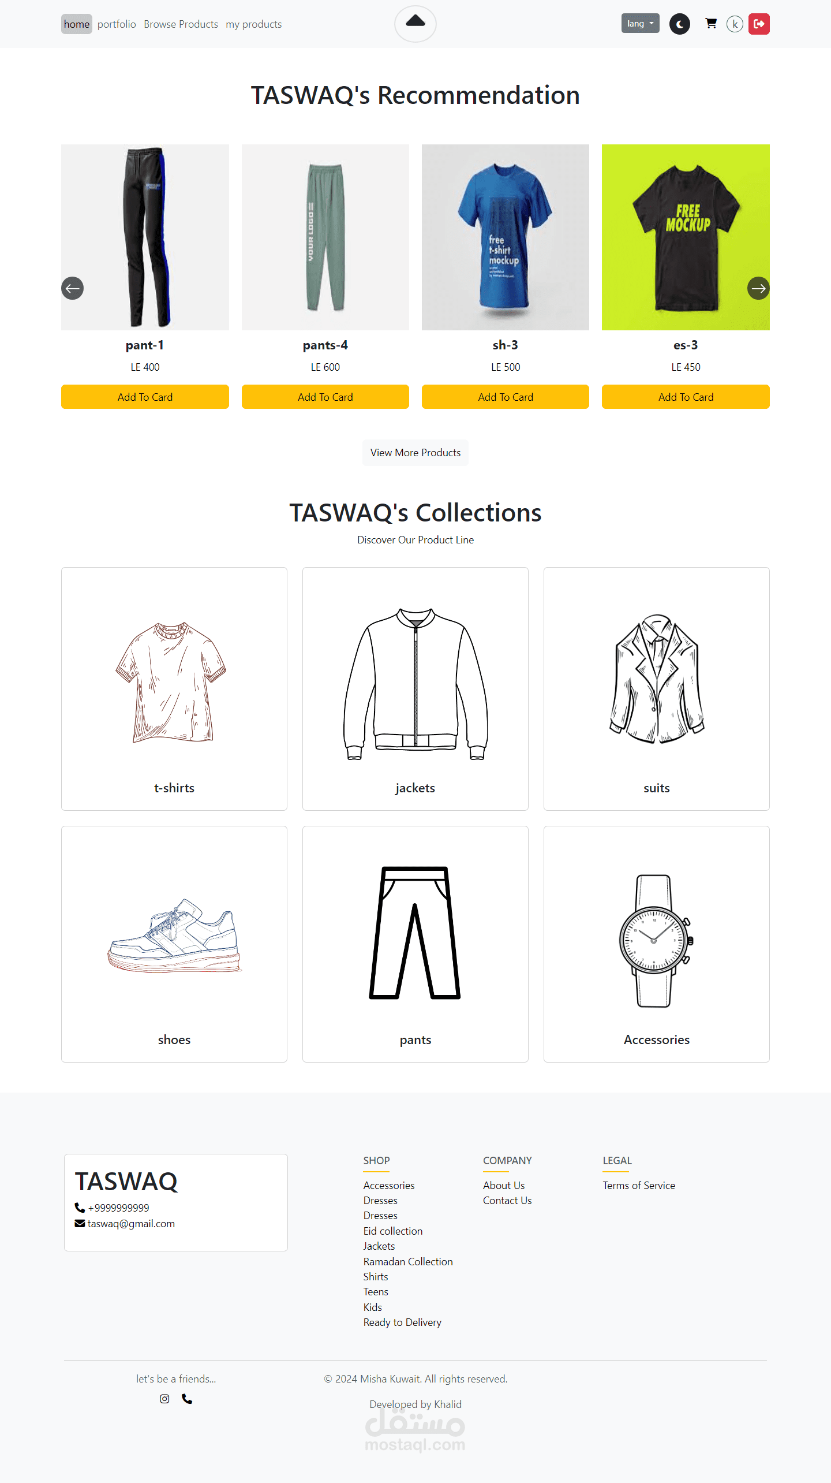Select the home nav item

[77, 24]
